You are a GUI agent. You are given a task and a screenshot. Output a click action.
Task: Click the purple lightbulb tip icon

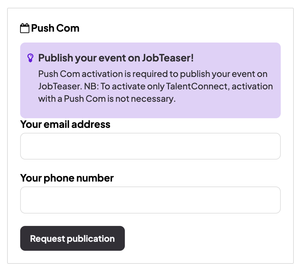pyautogui.click(x=30, y=58)
